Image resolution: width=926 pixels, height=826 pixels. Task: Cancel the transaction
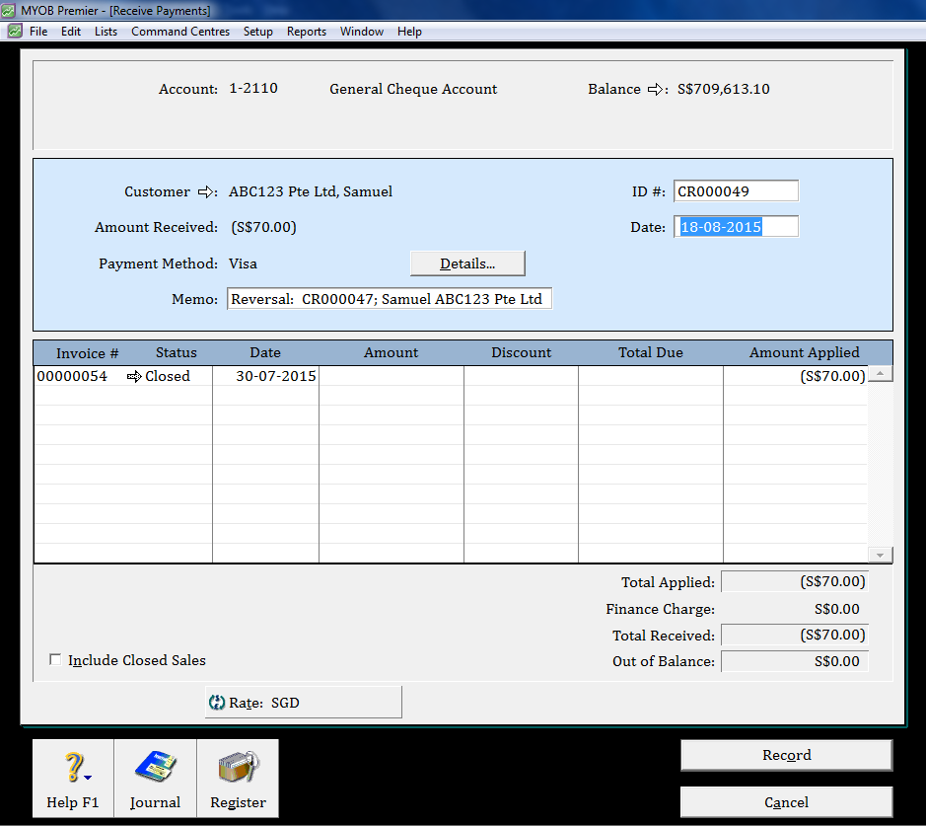pos(786,801)
